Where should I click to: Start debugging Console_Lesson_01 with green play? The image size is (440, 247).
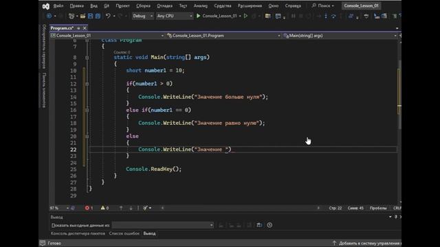(x=199, y=16)
